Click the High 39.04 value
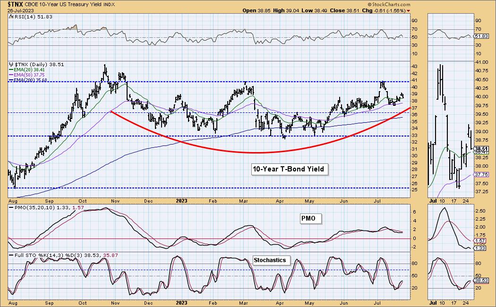496x307 pixels. [286, 10]
